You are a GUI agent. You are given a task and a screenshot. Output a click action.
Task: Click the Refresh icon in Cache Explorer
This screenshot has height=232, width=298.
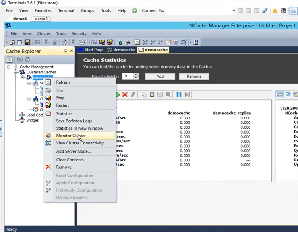(x=10, y=60)
